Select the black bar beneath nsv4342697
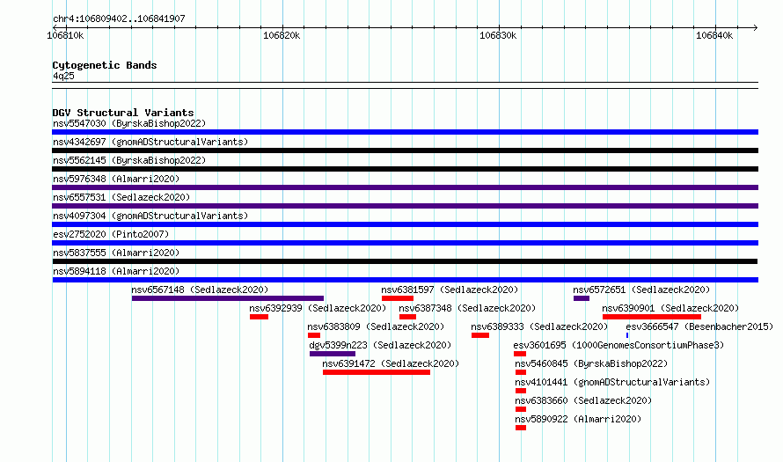This screenshot has width=783, height=462. point(406,150)
